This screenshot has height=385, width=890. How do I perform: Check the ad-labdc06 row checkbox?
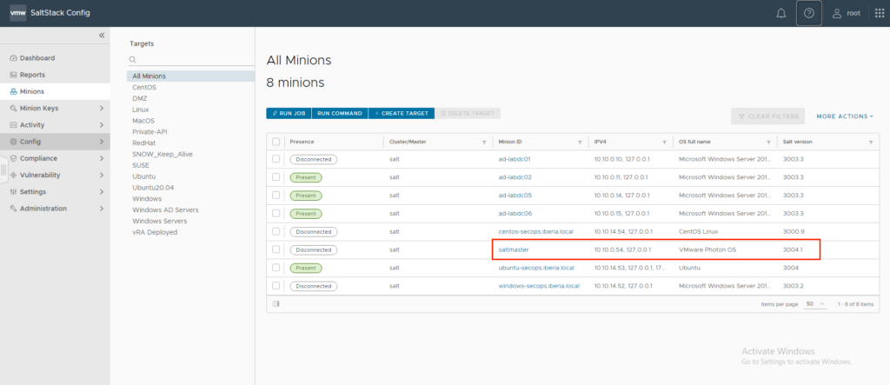(x=276, y=213)
